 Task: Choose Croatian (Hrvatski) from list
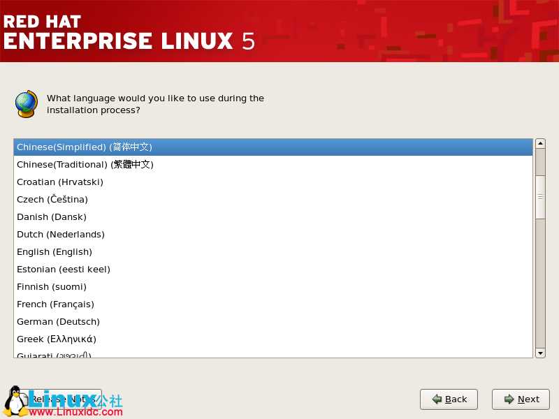[x=273, y=182]
